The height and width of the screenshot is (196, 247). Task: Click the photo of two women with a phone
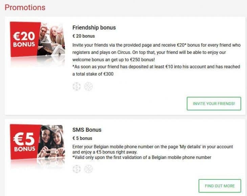tap(51, 142)
